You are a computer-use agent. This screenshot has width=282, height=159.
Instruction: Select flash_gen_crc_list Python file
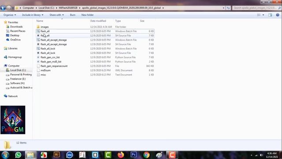point(95,57)
